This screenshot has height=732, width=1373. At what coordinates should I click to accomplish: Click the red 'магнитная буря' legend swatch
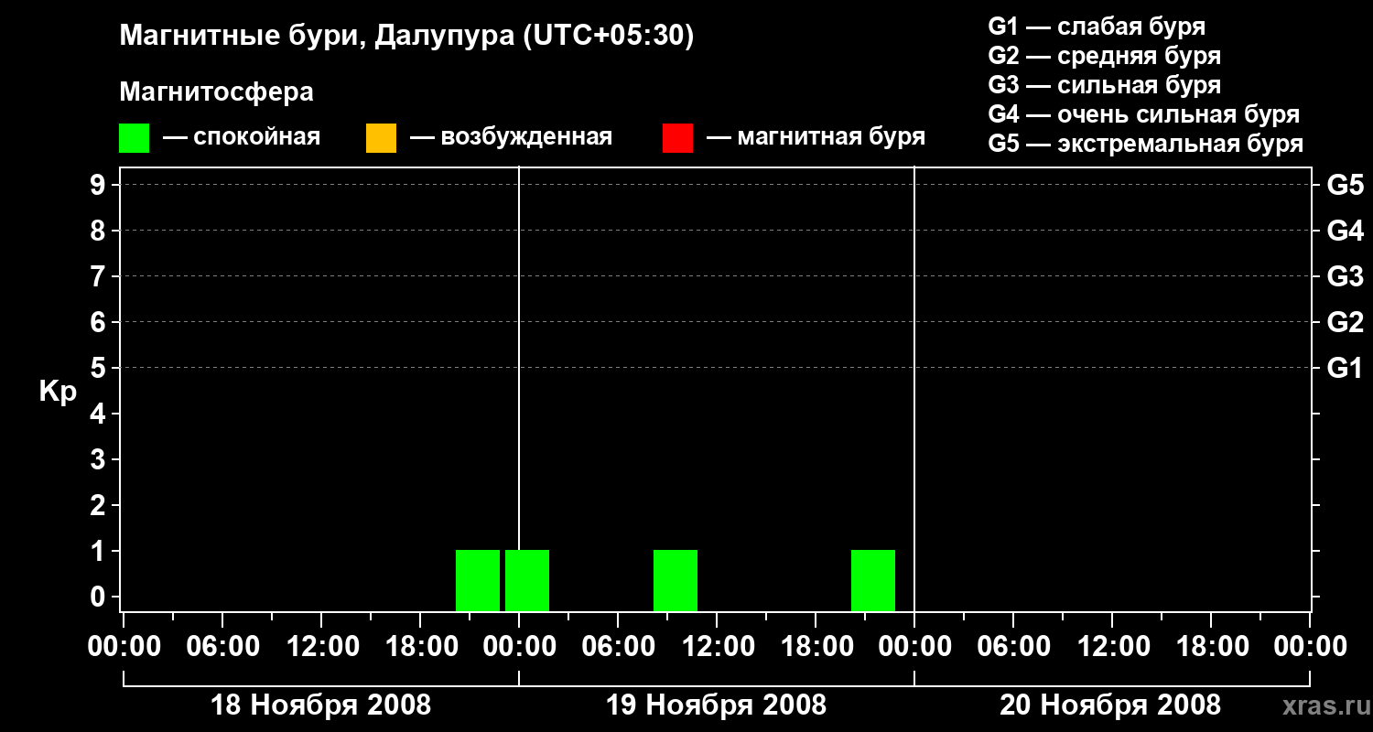[x=677, y=137]
